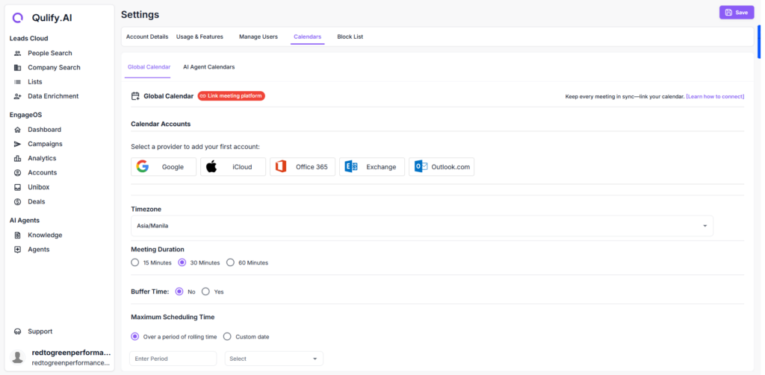Click the Global Calendar heading calendar icon
Viewport: 765px width, 375px height.
(x=135, y=96)
